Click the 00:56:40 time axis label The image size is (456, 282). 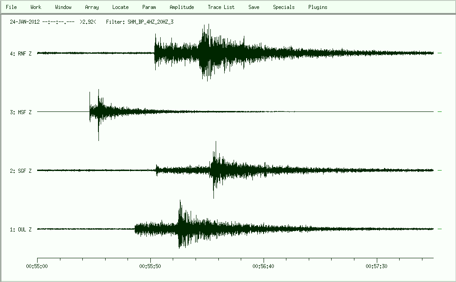[x=264, y=266]
